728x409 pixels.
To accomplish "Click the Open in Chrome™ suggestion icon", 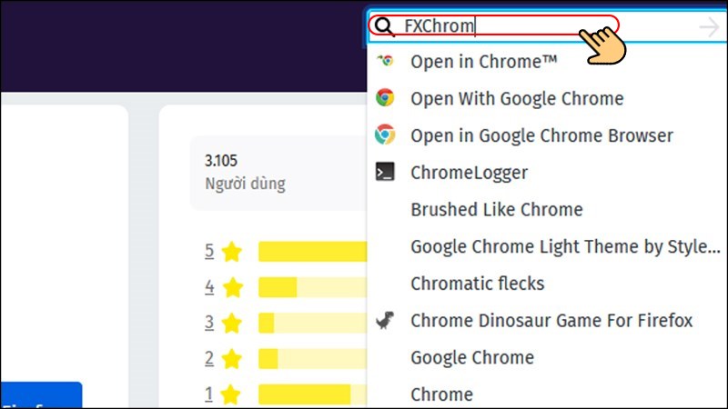I will click(x=385, y=61).
